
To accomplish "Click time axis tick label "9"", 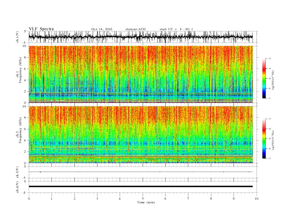I will point(234,199).
